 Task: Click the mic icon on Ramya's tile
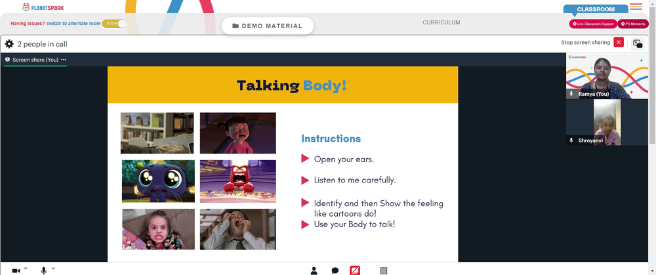[571, 94]
